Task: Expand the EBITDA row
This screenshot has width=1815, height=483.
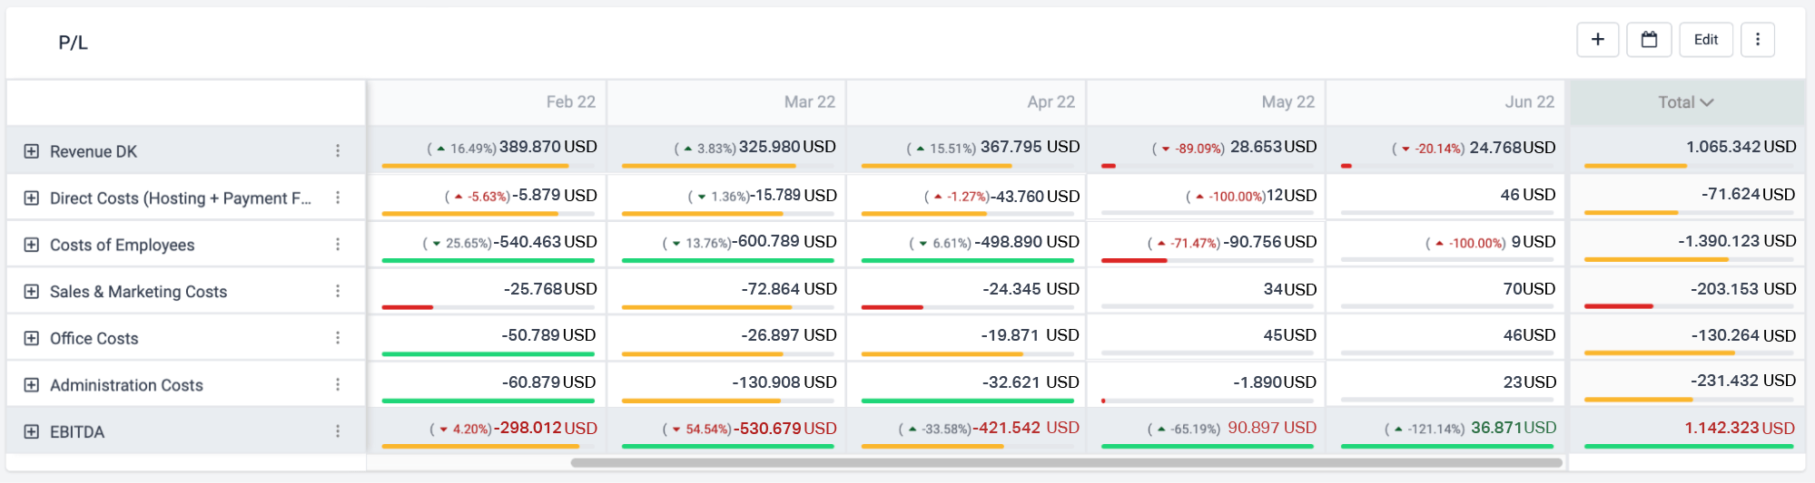Action: click(x=32, y=431)
